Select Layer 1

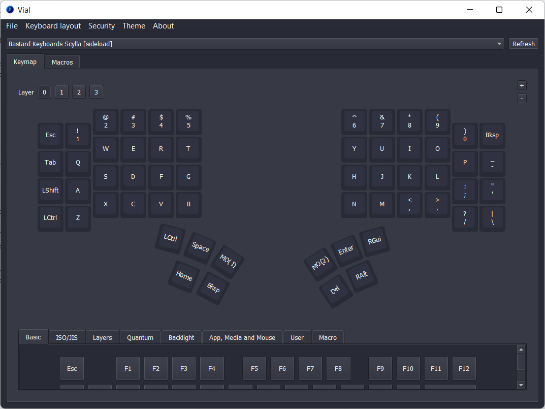(61, 92)
